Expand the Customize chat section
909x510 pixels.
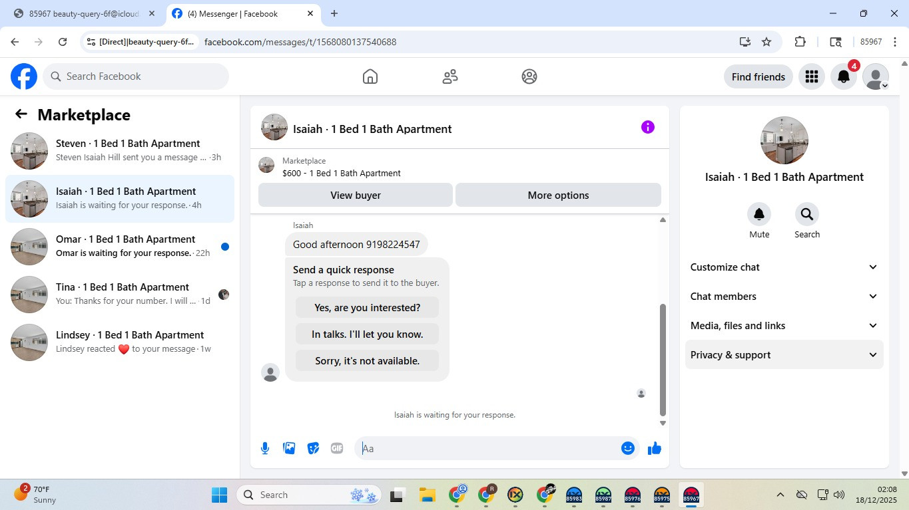point(784,267)
